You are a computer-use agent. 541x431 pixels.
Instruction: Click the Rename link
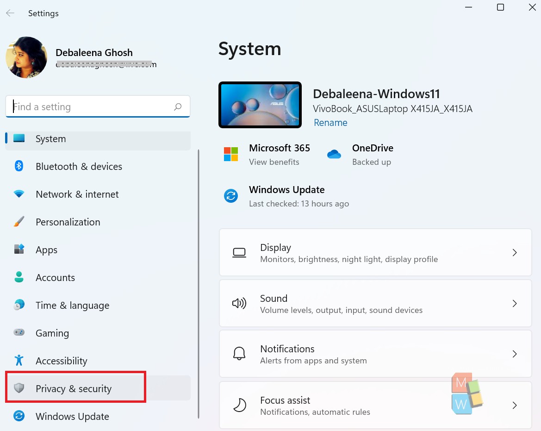[x=330, y=123]
